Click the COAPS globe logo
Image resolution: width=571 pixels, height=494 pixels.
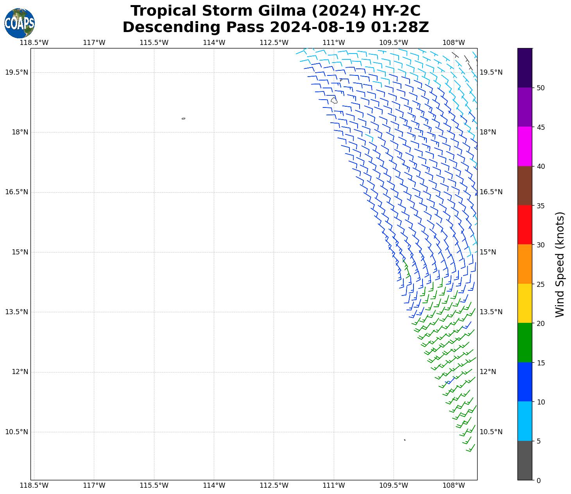[20, 23]
